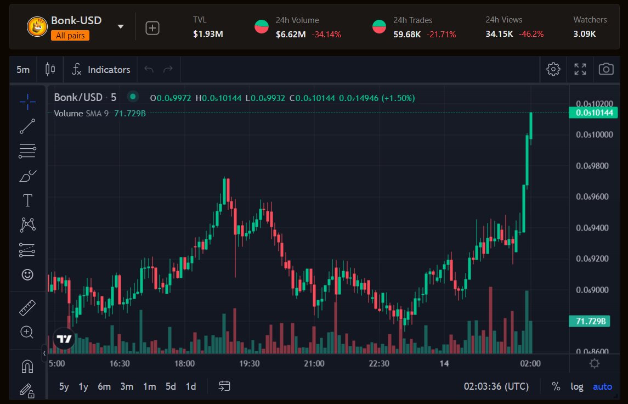
Task: Toggle log scale mode
Action: [x=577, y=386]
